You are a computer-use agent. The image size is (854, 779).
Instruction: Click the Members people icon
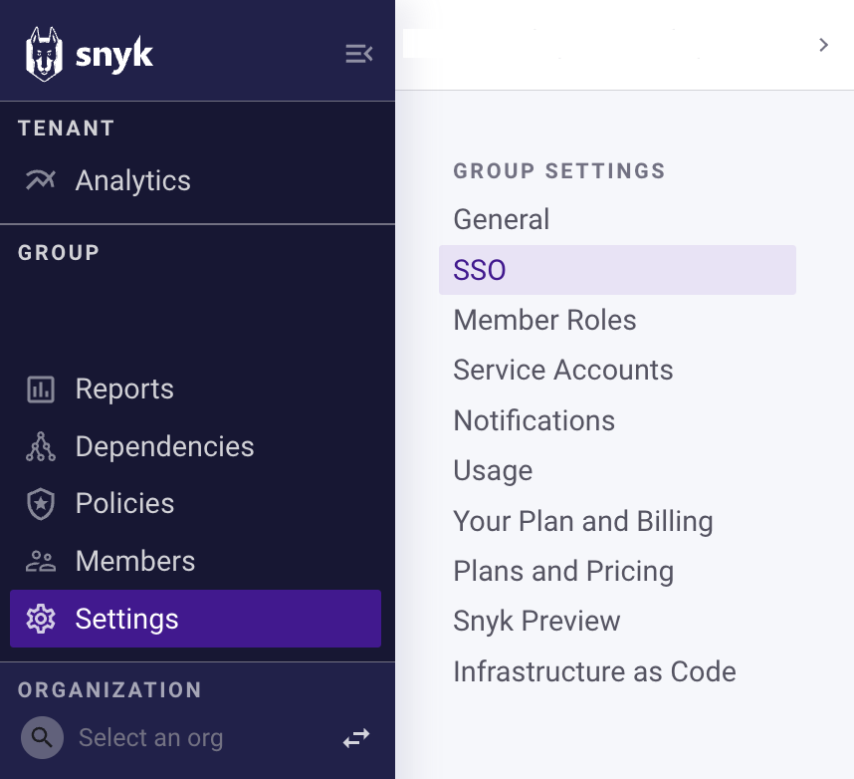41,562
